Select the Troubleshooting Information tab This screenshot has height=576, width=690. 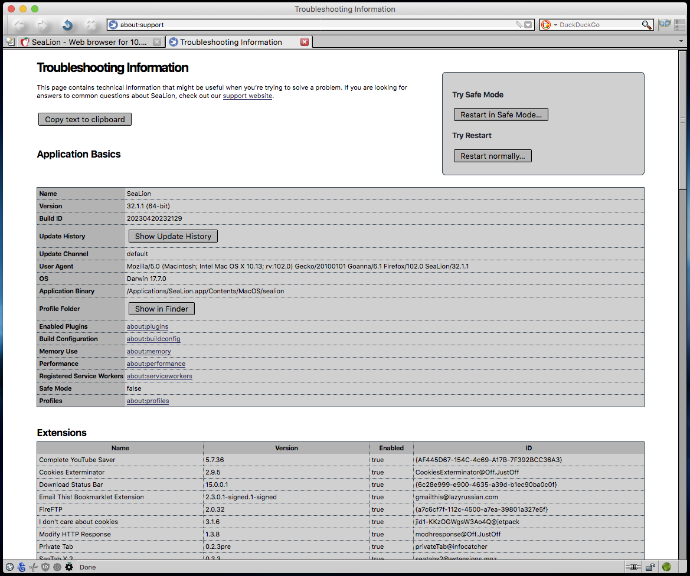coord(240,42)
